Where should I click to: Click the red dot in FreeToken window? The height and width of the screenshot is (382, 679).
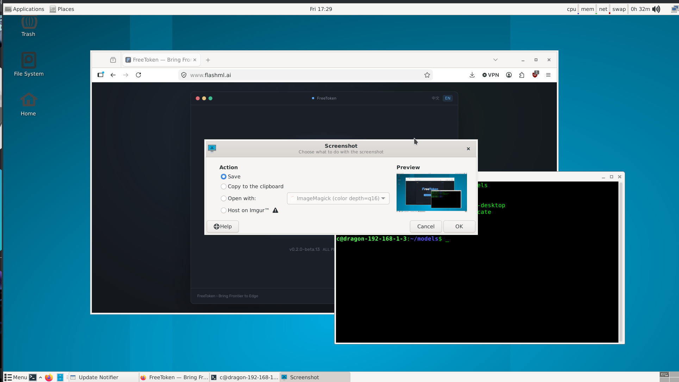(198, 98)
